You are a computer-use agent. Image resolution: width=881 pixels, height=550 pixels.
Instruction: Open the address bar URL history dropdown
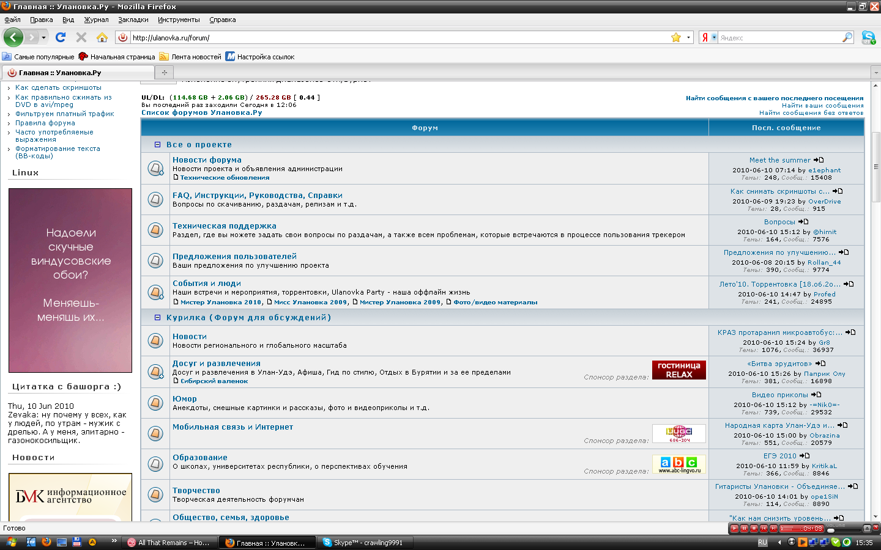688,37
